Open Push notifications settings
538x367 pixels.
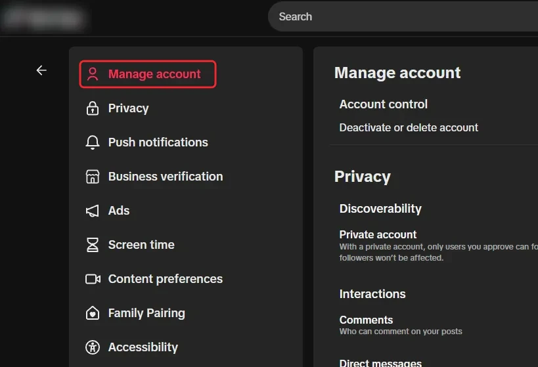coord(158,142)
